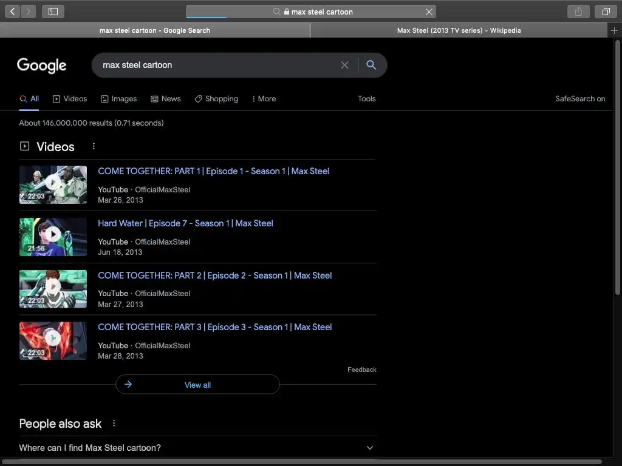Viewport: 622px width, 466px height.
Task: Show all tabs overview
Action: point(606,12)
